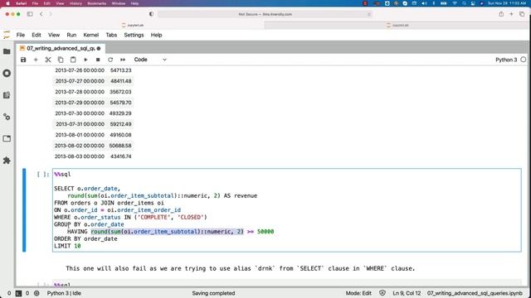Viewport: 531px width, 298px height.
Task: Open the File Browser sidebar icon
Action: pyautogui.click(x=7, y=51)
